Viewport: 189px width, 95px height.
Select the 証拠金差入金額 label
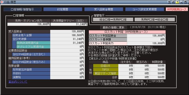tap(31, 35)
